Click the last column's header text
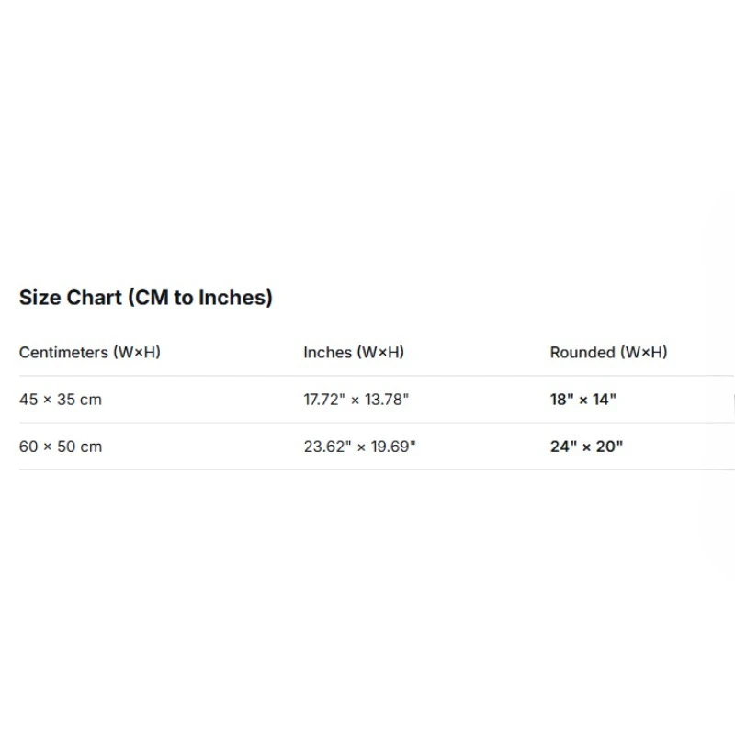Screen dimensions: 735x735 [608, 352]
